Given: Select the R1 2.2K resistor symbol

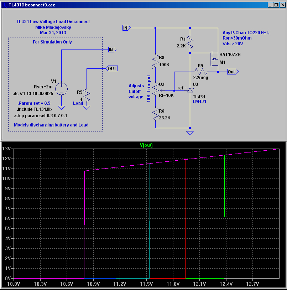Looking at the screenshot, I should click(190, 42).
